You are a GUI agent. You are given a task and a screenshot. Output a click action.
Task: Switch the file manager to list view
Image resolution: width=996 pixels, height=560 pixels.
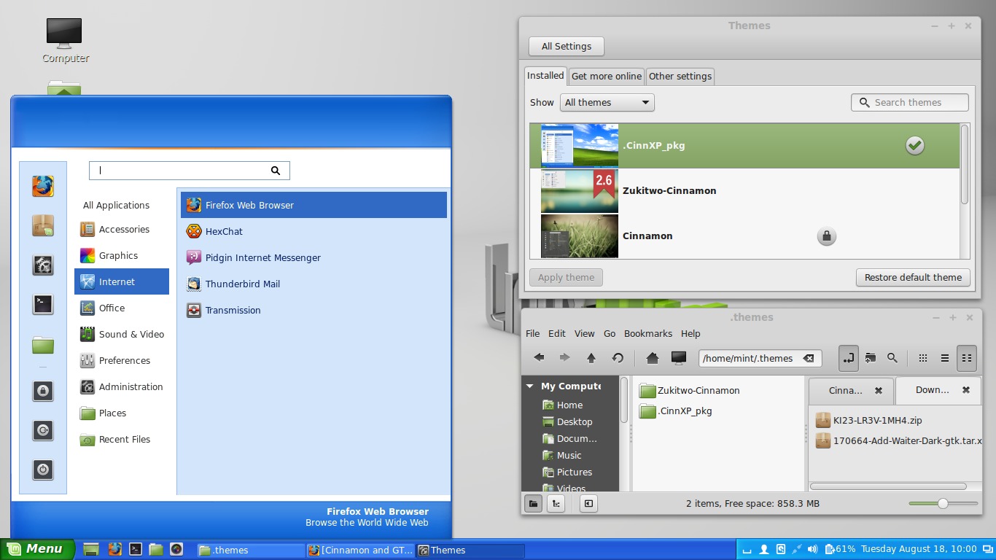[944, 358]
